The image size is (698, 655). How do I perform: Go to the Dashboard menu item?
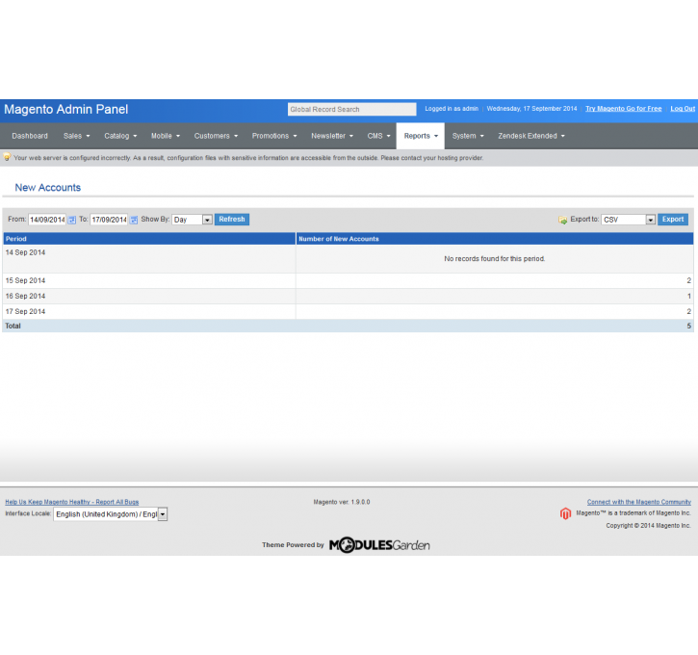click(30, 136)
